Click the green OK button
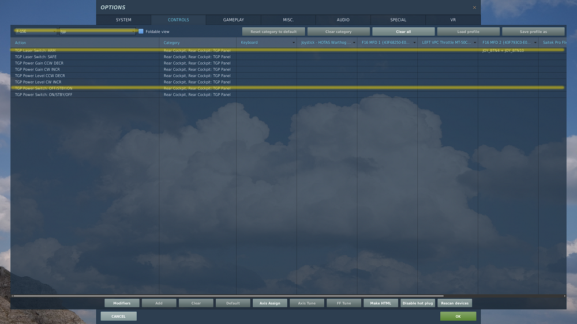This screenshot has height=324, width=577. pos(458,317)
